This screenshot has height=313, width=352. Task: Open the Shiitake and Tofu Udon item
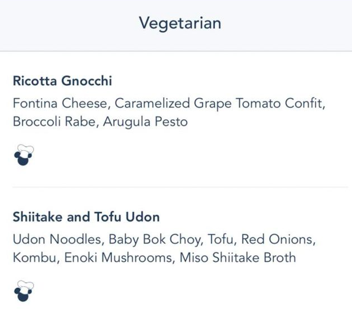86,217
